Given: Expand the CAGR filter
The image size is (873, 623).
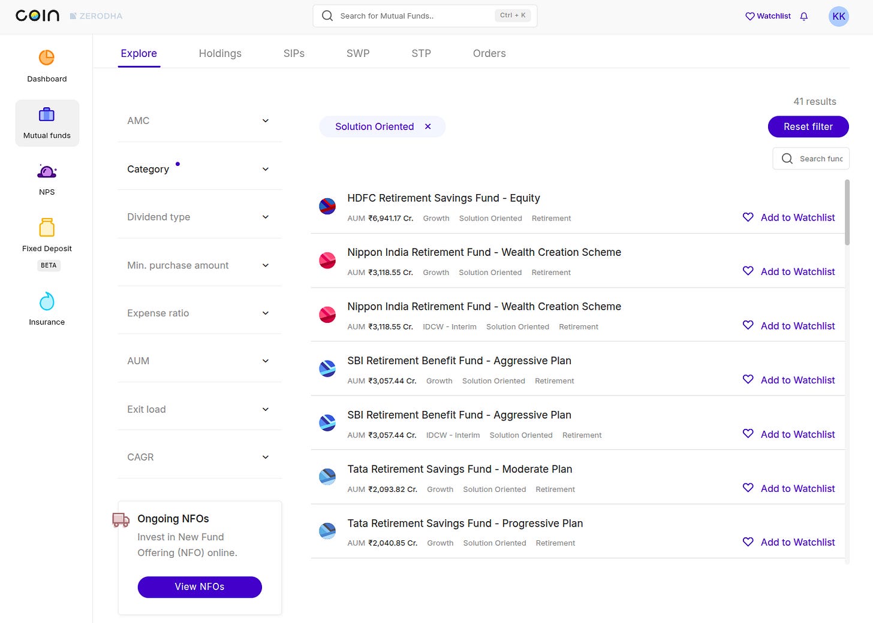Looking at the screenshot, I should pyautogui.click(x=200, y=457).
